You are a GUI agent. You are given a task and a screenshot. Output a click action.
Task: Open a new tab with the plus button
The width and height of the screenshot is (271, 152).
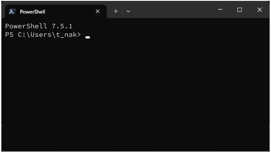[116, 11]
